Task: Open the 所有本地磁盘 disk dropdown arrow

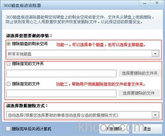Action: coord(155,54)
